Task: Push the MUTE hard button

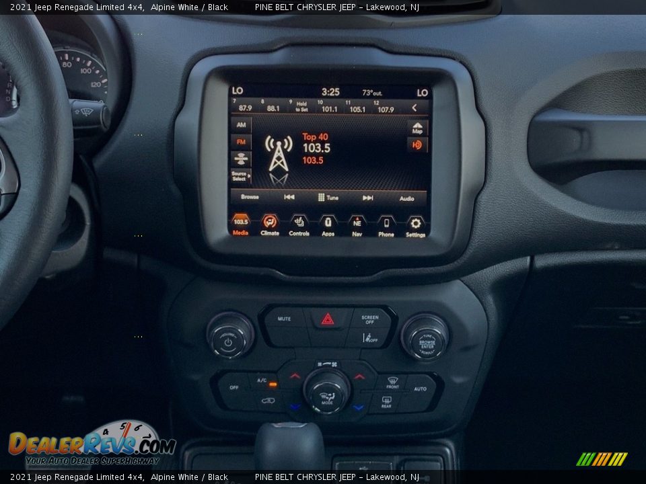Action: tap(284, 319)
